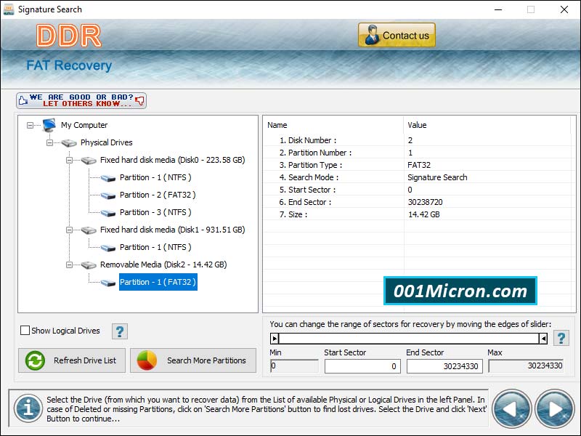Open help beside Show Logical Drives
This screenshot has width=581, height=436.
click(x=118, y=331)
